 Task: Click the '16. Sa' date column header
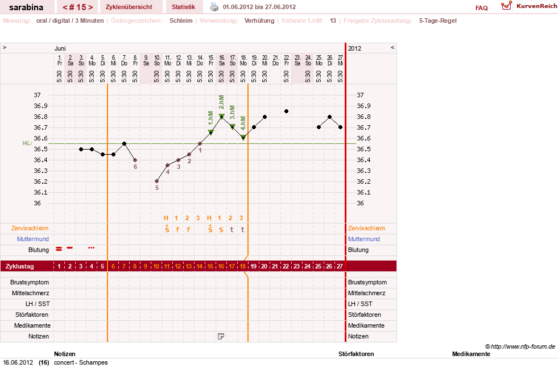pos(222,60)
